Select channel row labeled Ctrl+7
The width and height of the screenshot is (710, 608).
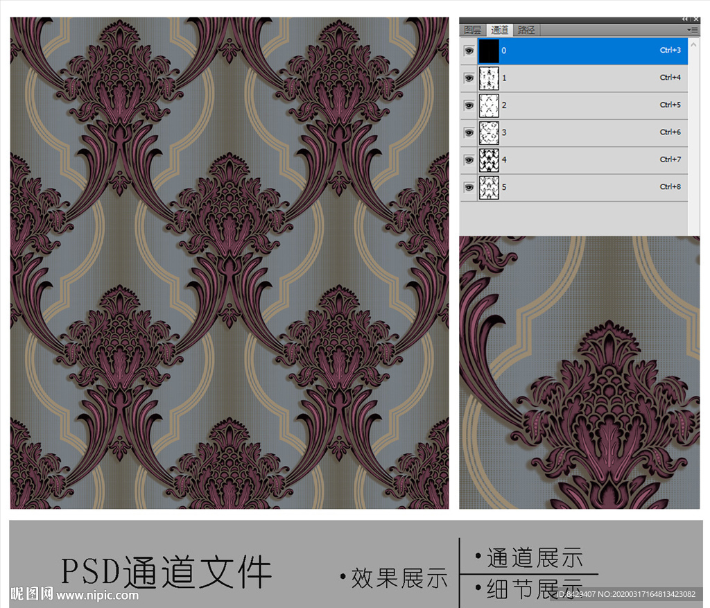(x=573, y=160)
